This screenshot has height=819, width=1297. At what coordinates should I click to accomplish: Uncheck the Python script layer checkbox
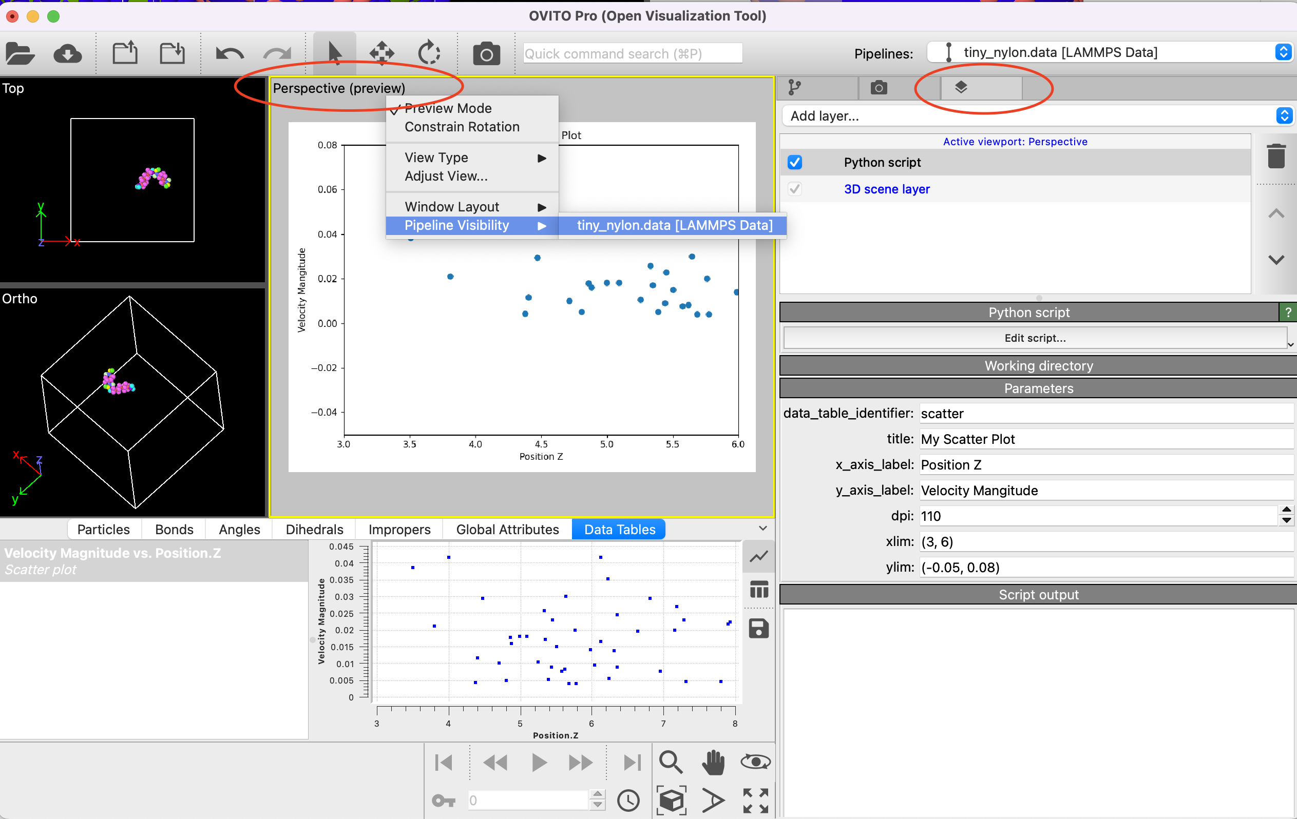tap(795, 162)
